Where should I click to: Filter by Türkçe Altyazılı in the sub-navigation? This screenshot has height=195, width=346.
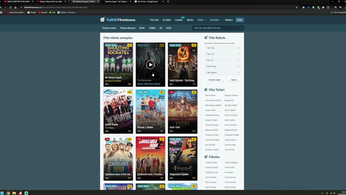[128, 28]
